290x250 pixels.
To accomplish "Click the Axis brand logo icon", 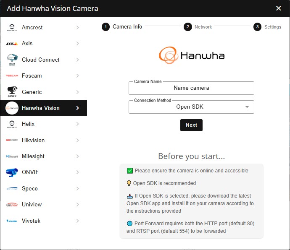I will point(12,44).
